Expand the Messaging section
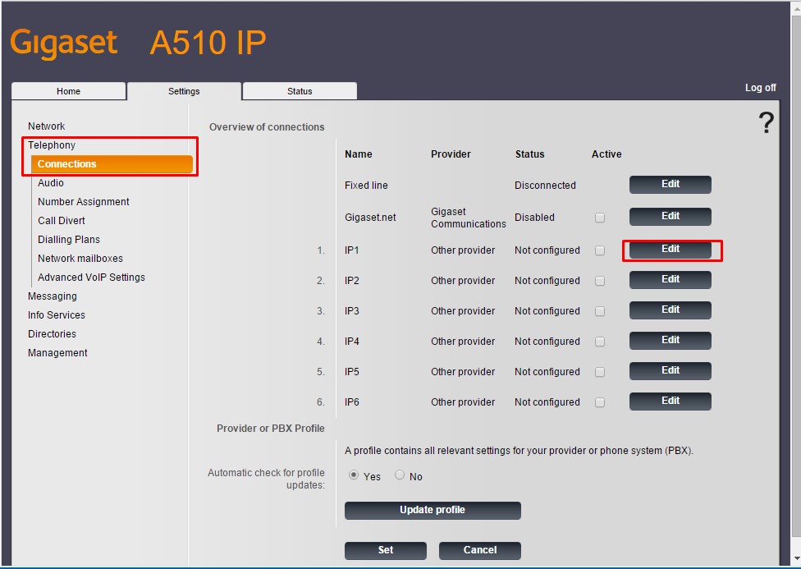801x569 pixels. click(53, 296)
